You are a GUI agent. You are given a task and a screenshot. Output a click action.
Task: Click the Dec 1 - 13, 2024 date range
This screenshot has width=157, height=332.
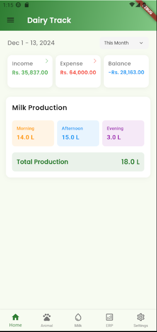tap(31, 43)
